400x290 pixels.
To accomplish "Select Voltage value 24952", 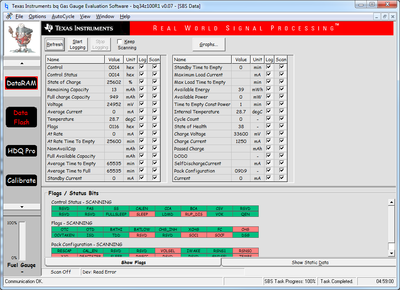I will [x=114, y=104].
